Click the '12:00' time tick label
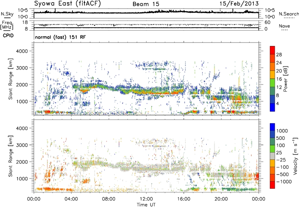299x207 pixels. [x=146, y=199]
